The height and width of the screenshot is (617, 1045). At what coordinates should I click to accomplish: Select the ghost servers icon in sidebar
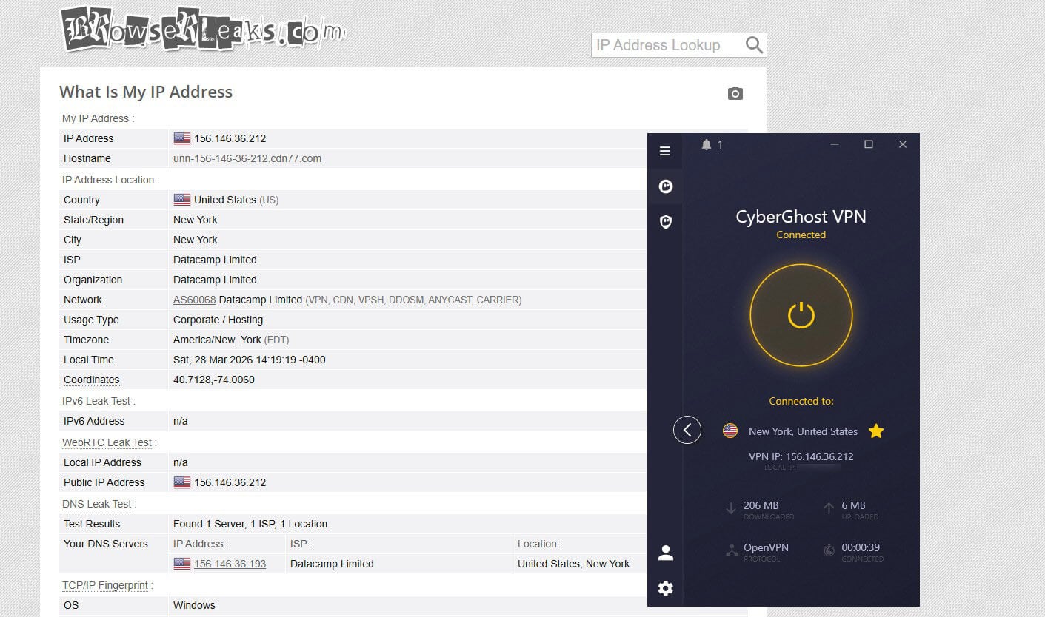click(x=664, y=186)
